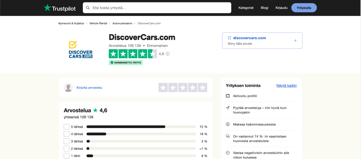Click the yhteensä 109 139 text
361x159 pixels.
click(79, 117)
